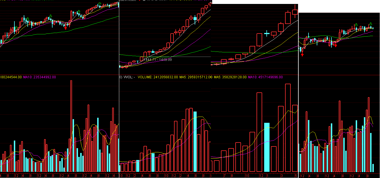This screenshot has height=178, width=380.
Task: Click the second red up arrow in the rightmost chart
Action: (x=336, y=45)
